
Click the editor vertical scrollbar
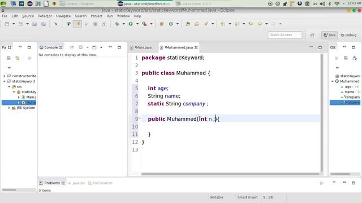coord(322,113)
